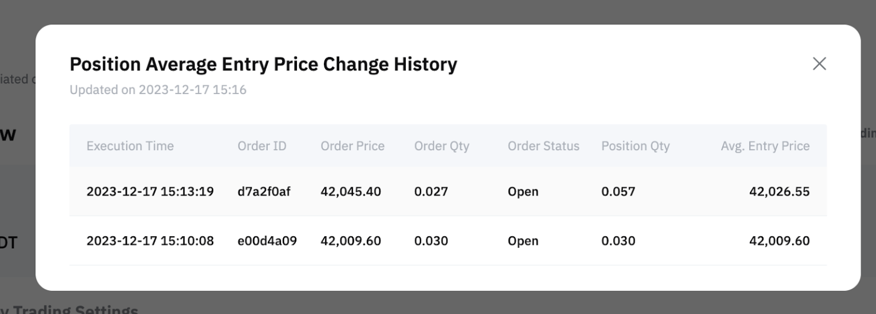
Task: Click execution time 2023-12-17 15:13:19
Action: pyautogui.click(x=150, y=191)
